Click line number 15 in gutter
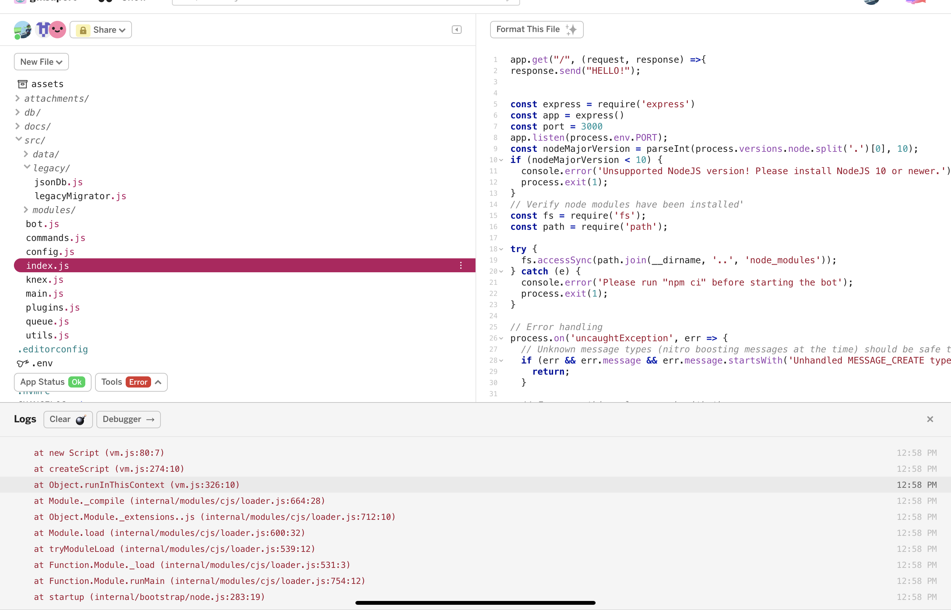 point(493,216)
